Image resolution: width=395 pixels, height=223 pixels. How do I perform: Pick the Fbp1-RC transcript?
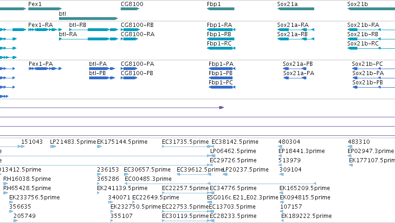click(219, 44)
